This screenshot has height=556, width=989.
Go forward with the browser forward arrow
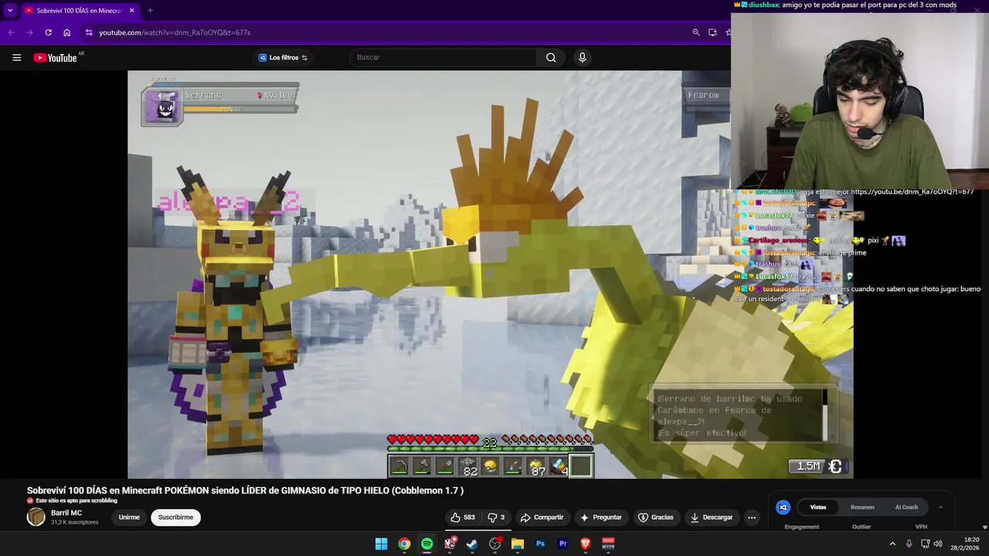pyautogui.click(x=29, y=32)
